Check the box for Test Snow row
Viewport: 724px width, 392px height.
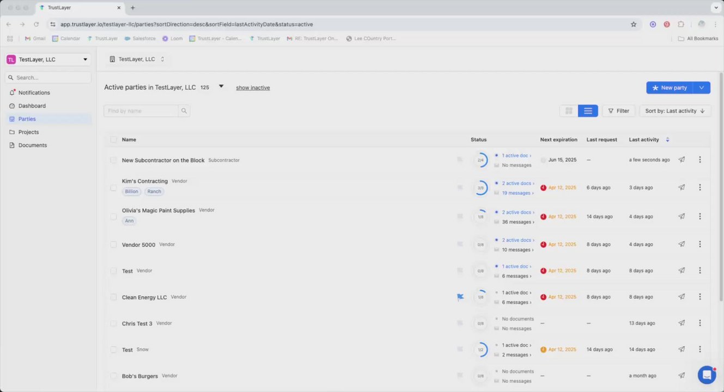[x=113, y=350]
